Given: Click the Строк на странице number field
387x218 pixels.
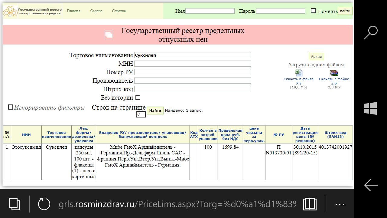Looking at the screenshot, I should tap(141, 114).
